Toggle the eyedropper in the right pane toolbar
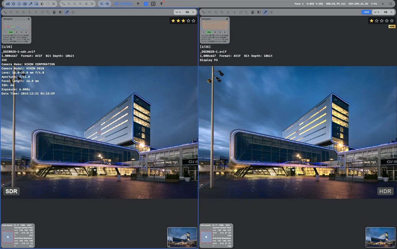The image size is (397, 249). [x=265, y=12]
